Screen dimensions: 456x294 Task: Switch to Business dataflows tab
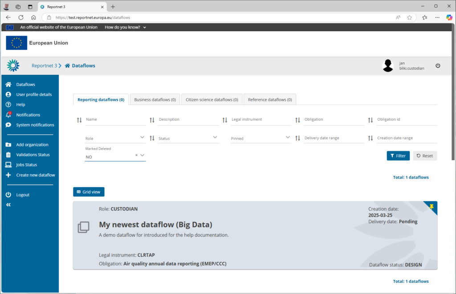(x=155, y=100)
